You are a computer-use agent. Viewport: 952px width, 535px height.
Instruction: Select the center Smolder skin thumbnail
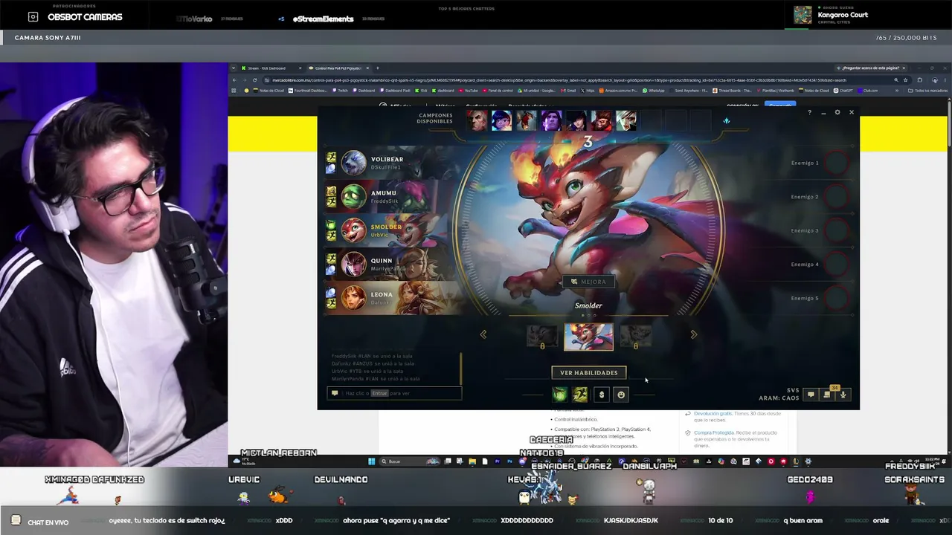[x=588, y=337]
